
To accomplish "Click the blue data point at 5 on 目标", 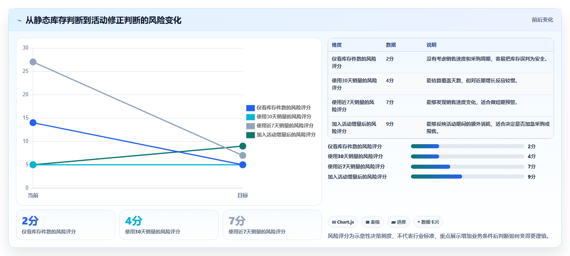I will coord(243,165).
